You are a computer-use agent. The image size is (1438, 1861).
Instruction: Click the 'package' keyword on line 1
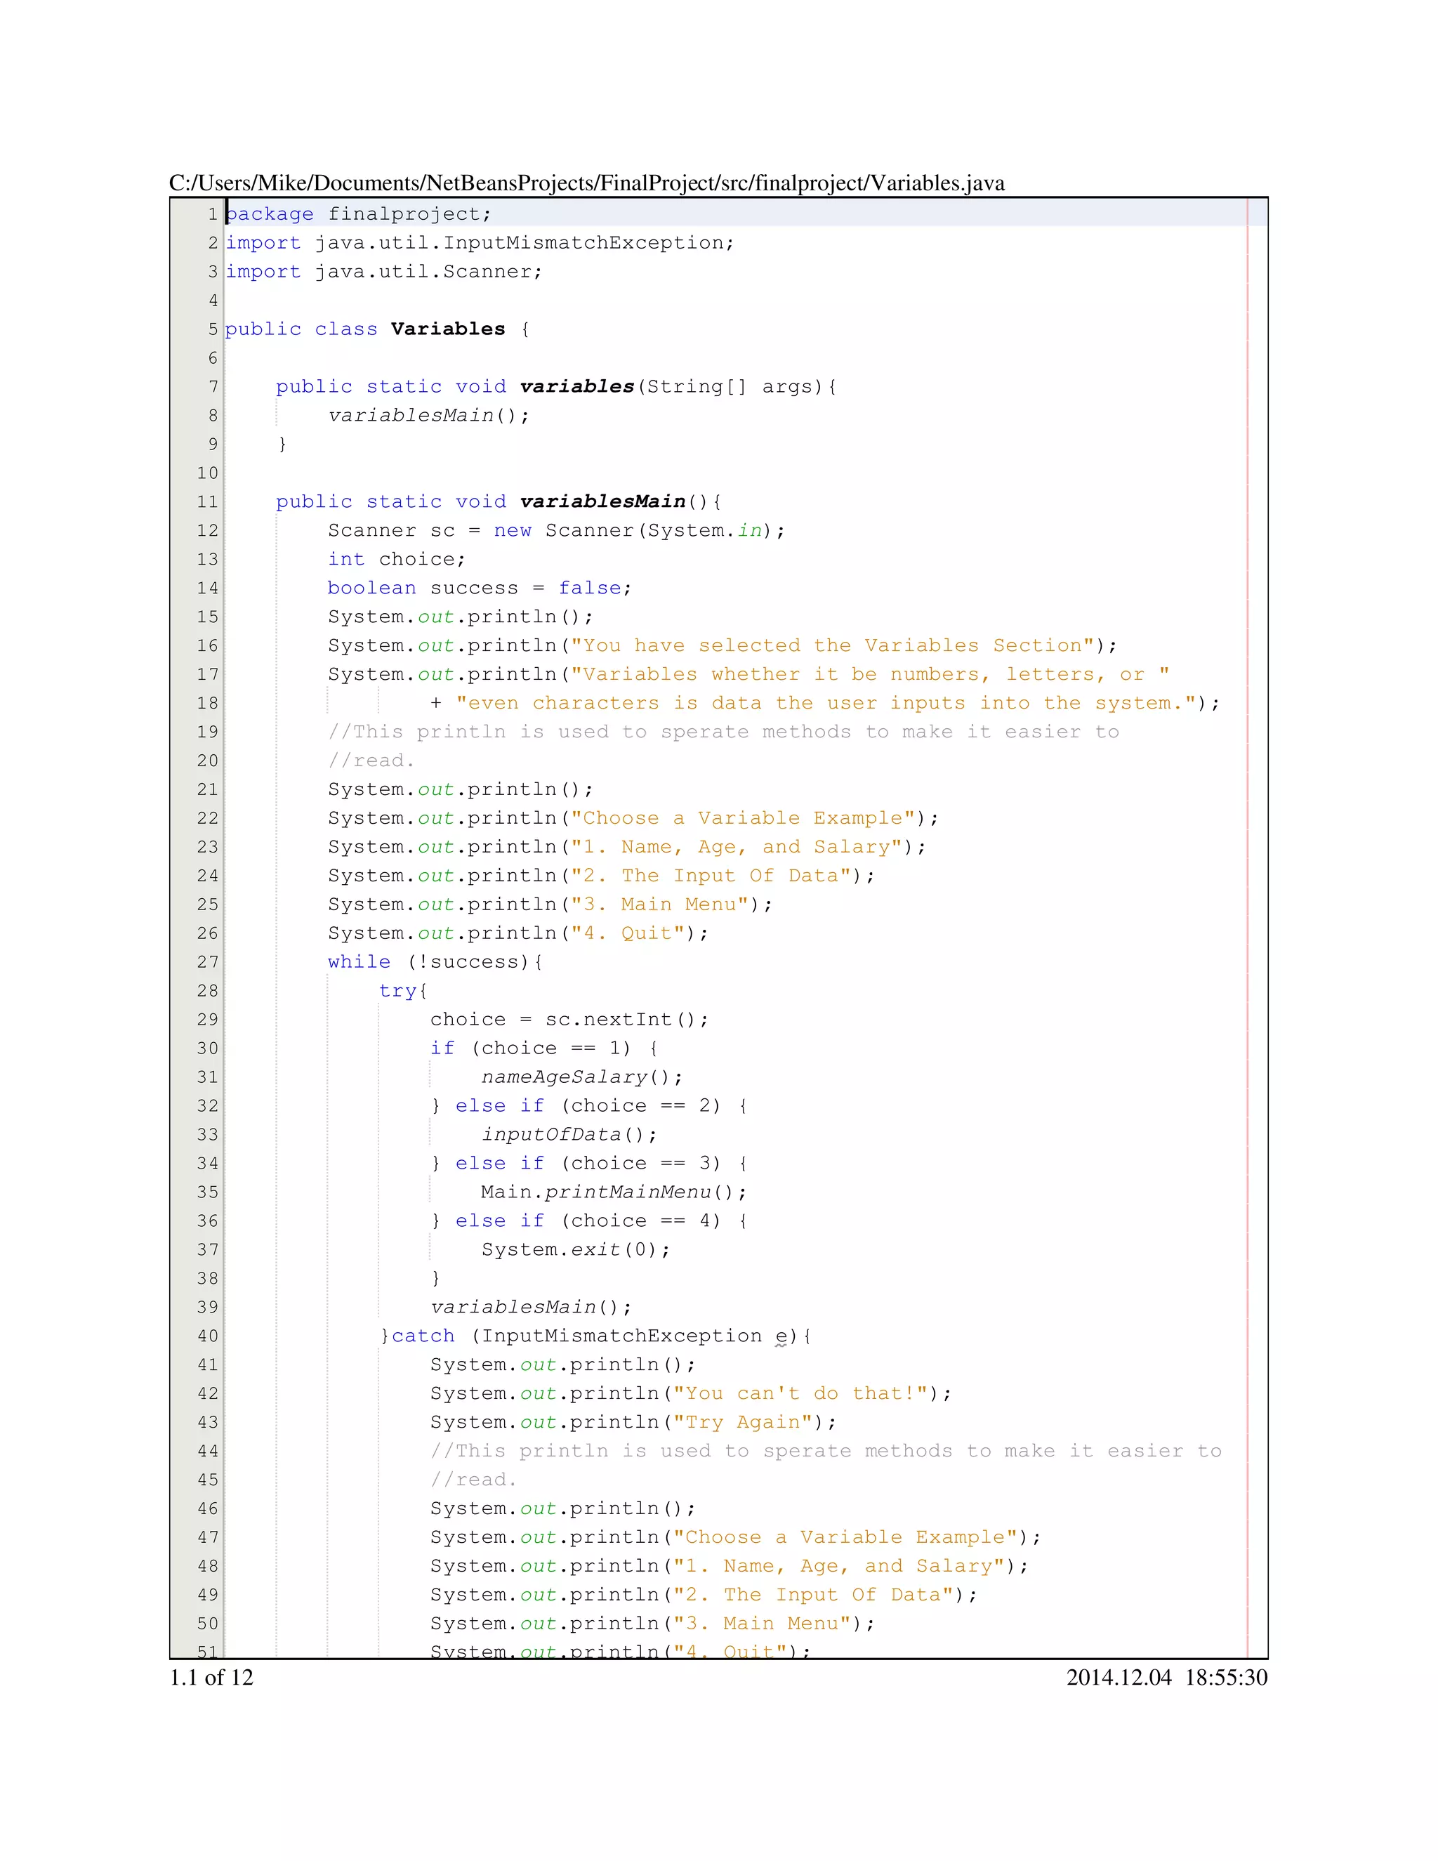(x=270, y=214)
